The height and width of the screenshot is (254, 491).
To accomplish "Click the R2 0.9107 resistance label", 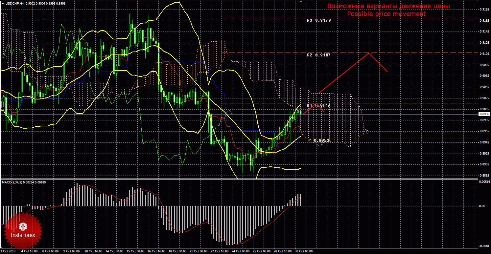I will pyautogui.click(x=319, y=55).
